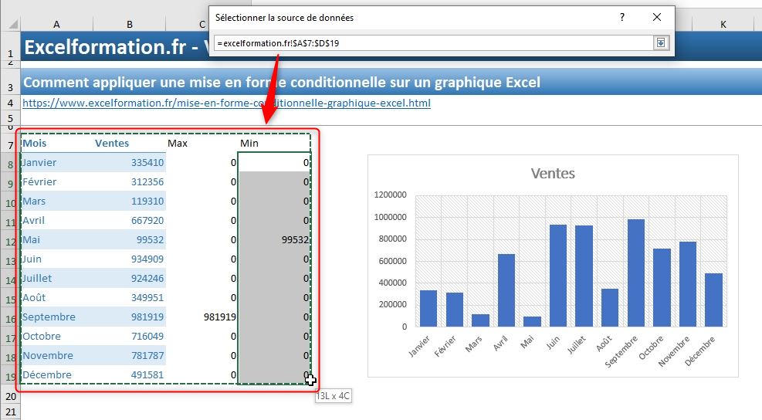Select the Novembre cell in the table
This screenshot has height=420, width=762.
(56, 355)
